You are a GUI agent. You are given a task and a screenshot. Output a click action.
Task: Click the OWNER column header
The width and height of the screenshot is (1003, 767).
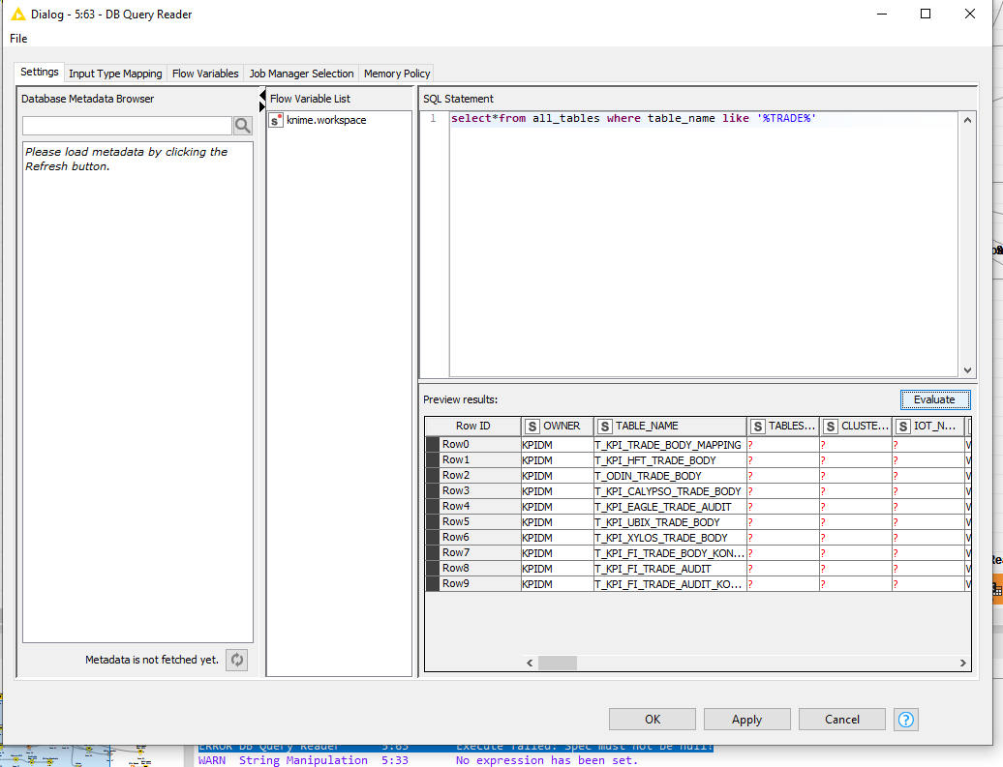(557, 427)
